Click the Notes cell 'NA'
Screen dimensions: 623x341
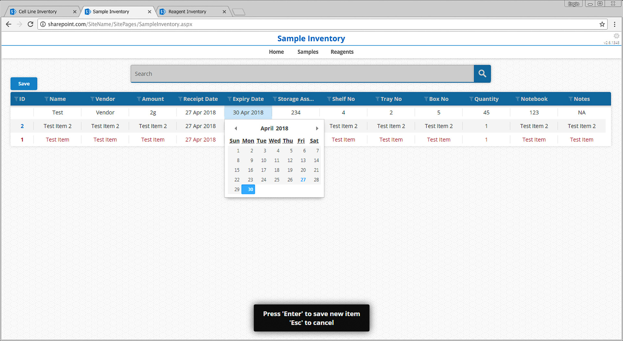click(x=582, y=112)
